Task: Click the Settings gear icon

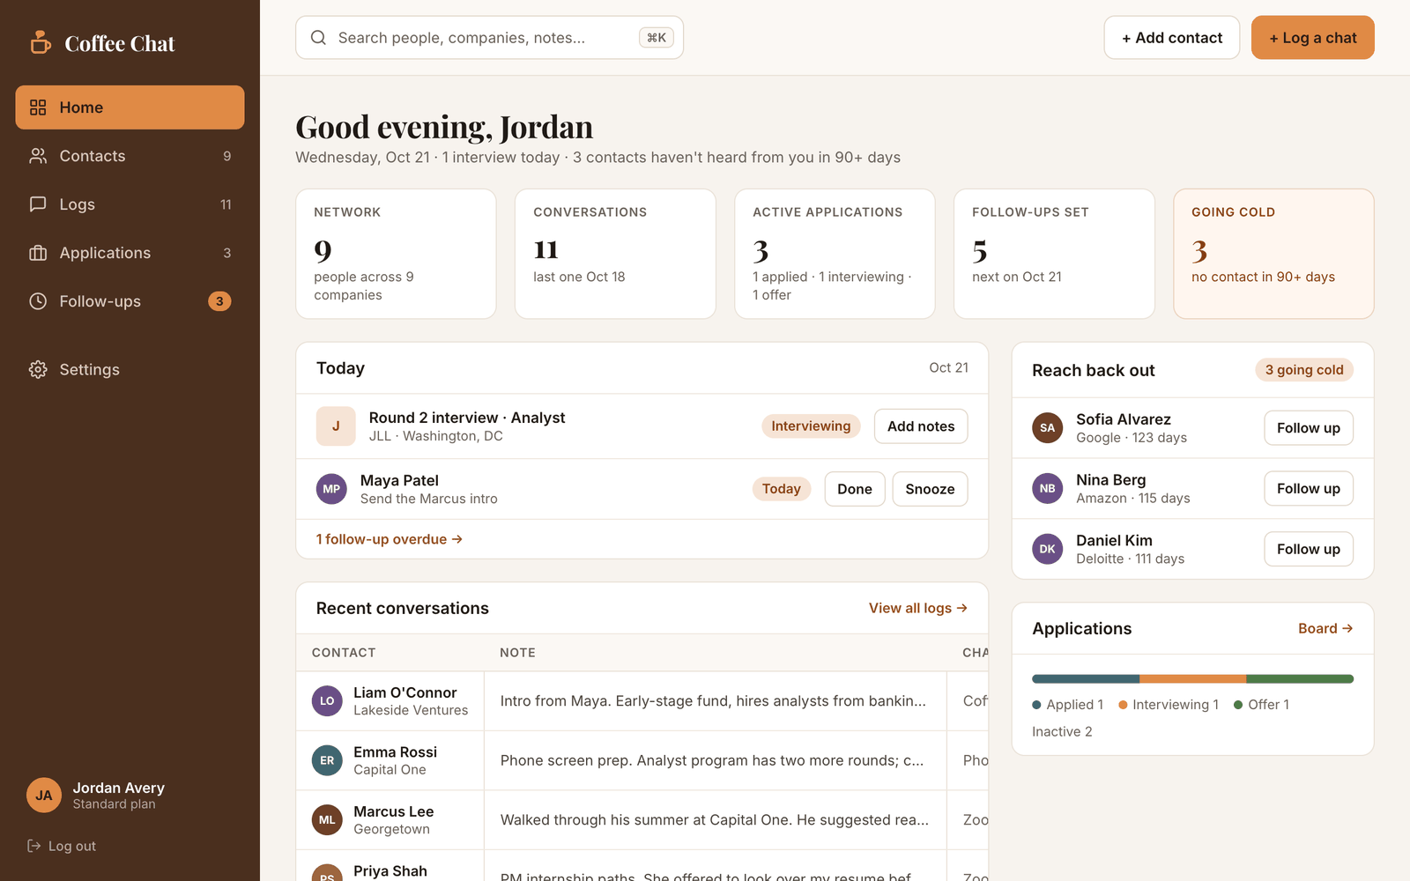Action: [x=38, y=370]
